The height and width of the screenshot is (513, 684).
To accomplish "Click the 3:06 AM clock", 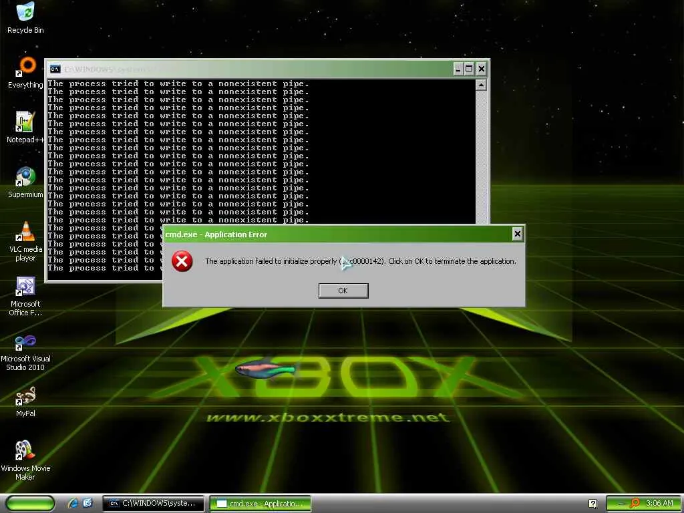I will 659,503.
